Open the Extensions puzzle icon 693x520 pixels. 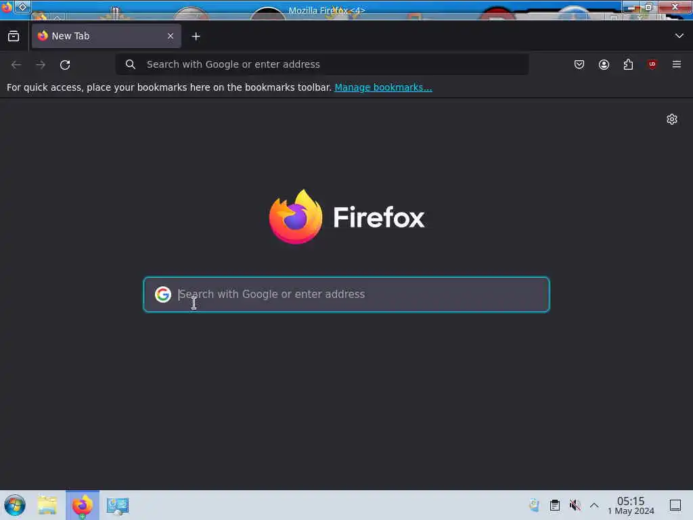tap(628, 64)
